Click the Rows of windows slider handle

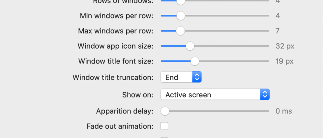(180, 1)
